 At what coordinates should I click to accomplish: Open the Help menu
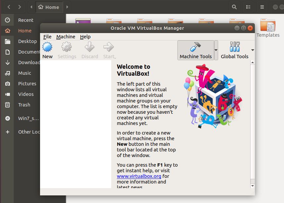pyautogui.click(x=85, y=37)
